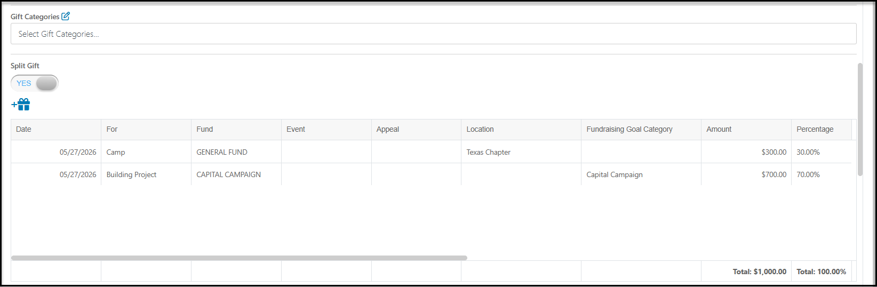Screen dimensions: 877x287
Task: Click the Fundraising Goal Category column header
Action: tap(641, 129)
